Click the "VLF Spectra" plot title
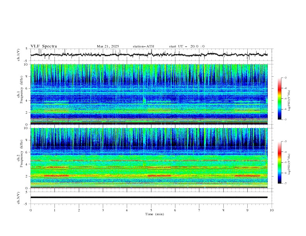 [44, 46]
